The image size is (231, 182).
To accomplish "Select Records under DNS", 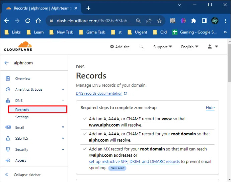I will click(x=38, y=110).
